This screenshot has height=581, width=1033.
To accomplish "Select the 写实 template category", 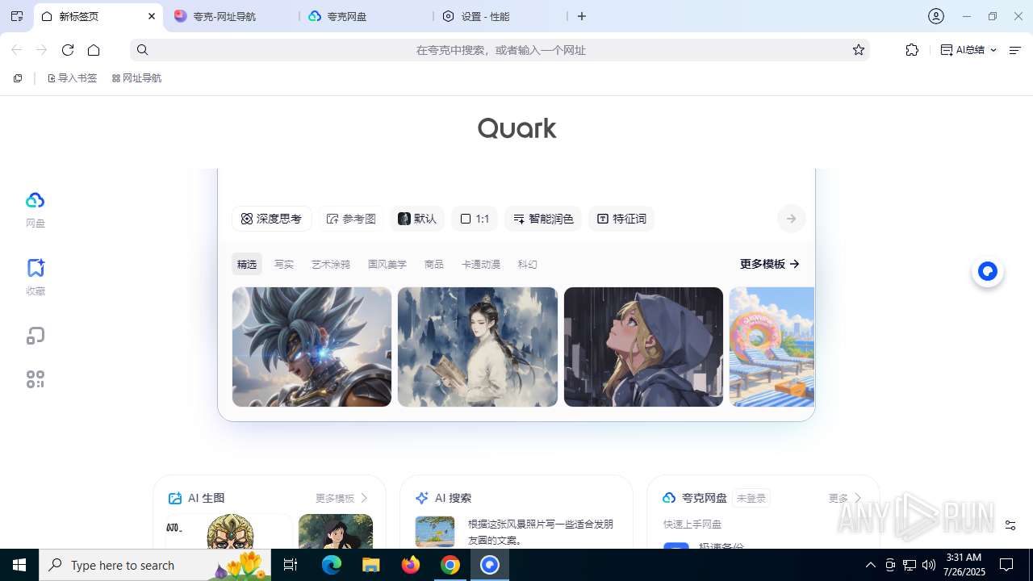I will pos(284,265).
